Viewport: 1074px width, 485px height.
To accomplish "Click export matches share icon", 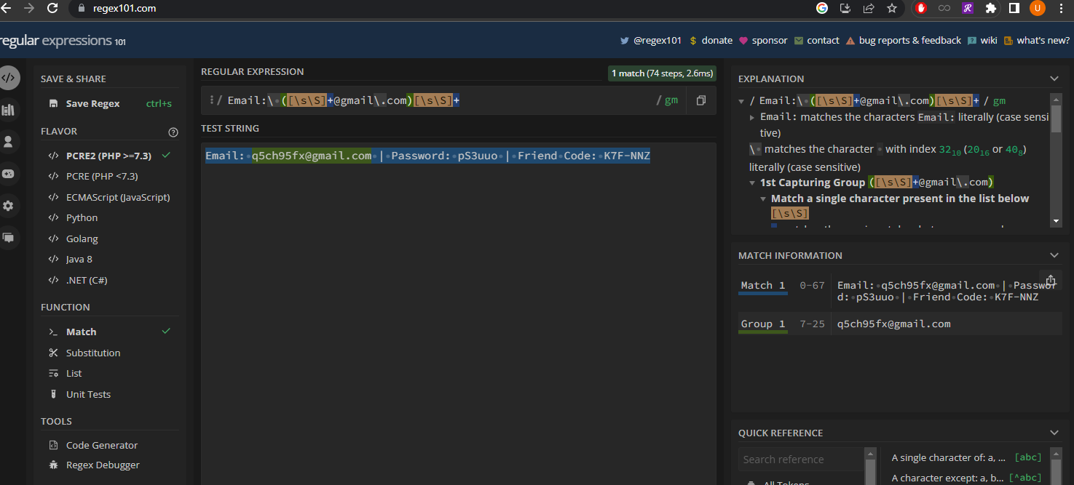I will tap(1051, 280).
